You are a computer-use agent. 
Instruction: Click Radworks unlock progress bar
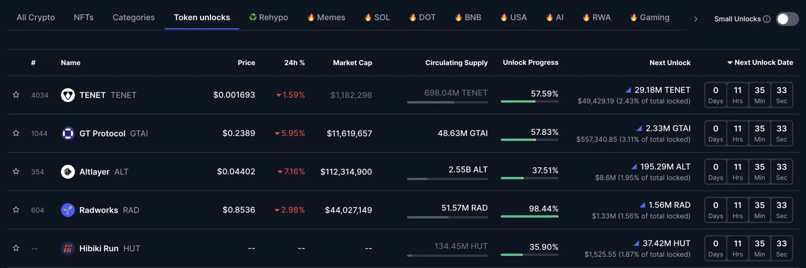click(529, 216)
